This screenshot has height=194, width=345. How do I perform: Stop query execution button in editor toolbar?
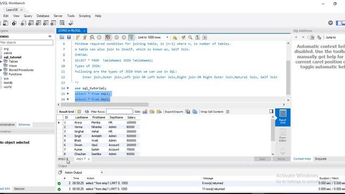99,37
